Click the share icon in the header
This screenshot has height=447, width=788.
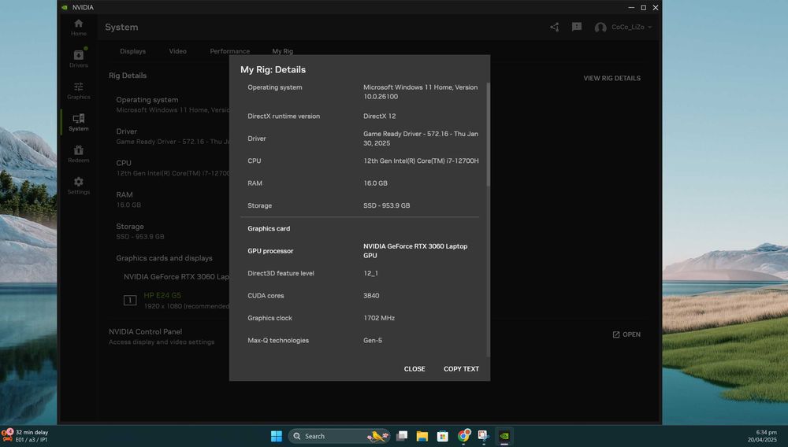554,27
